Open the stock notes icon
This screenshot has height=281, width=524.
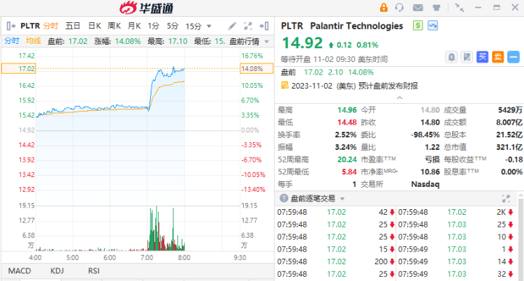(466, 56)
